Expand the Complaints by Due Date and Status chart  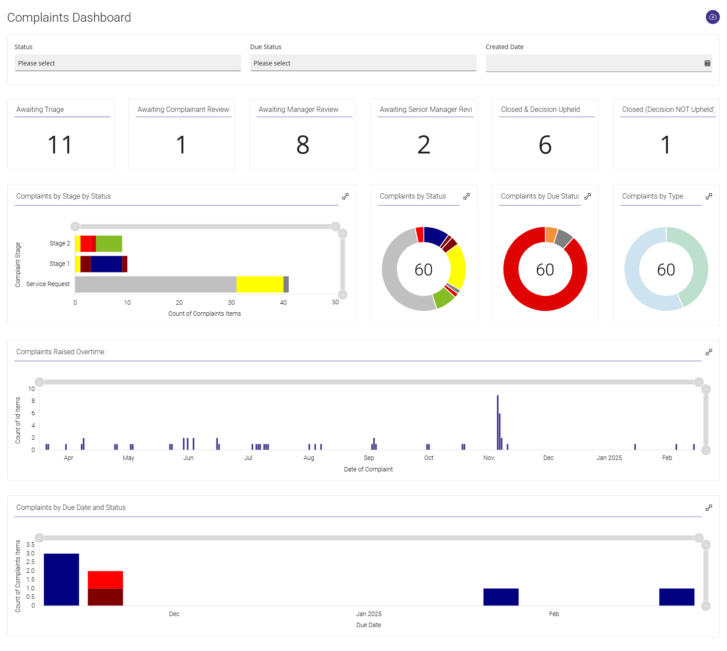709,507
